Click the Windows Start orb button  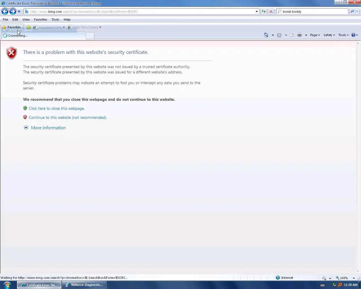7,285
